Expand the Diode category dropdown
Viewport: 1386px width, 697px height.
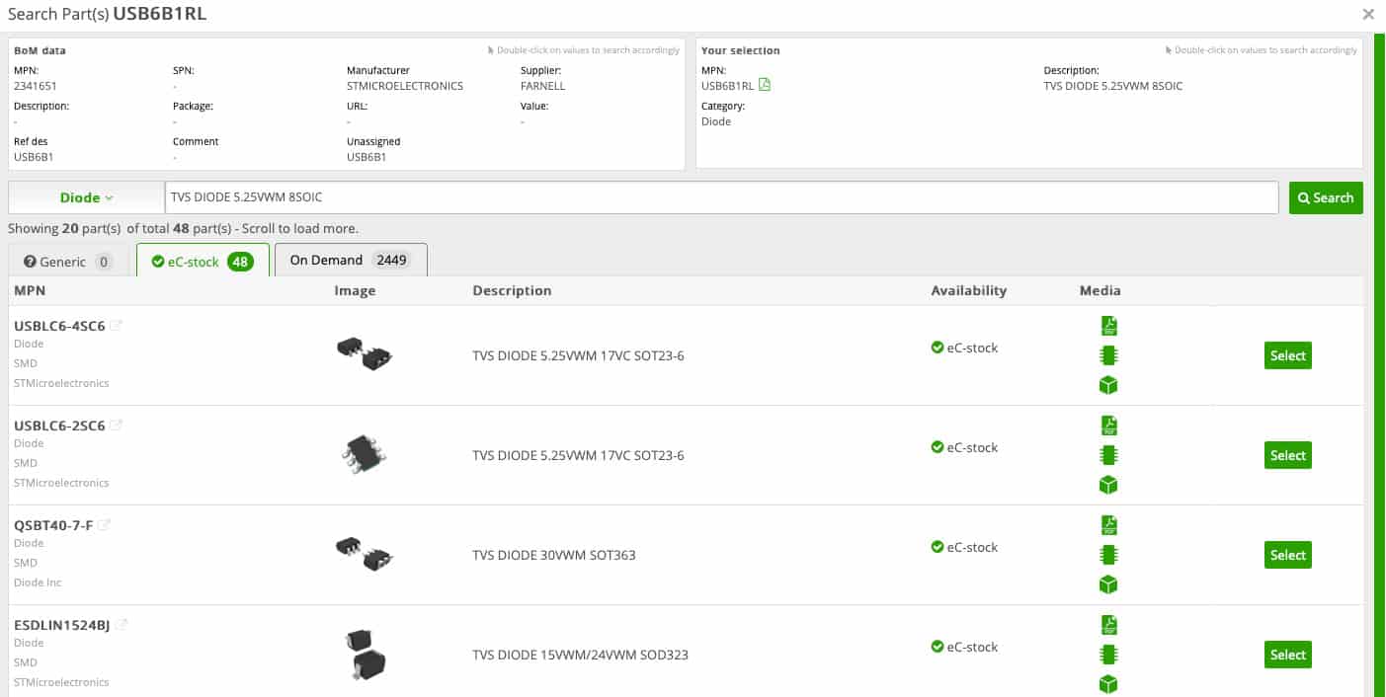pyautogui.click(x=86, y=197)
